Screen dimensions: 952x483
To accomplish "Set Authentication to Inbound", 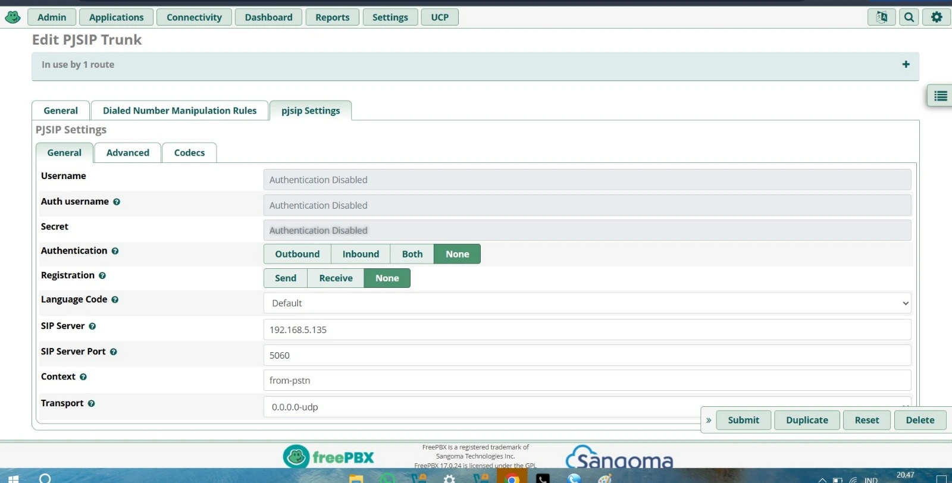I will pyautogui.click(x=361, y=254).
